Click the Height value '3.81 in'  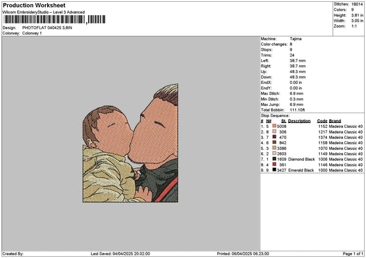coord(357,15)
